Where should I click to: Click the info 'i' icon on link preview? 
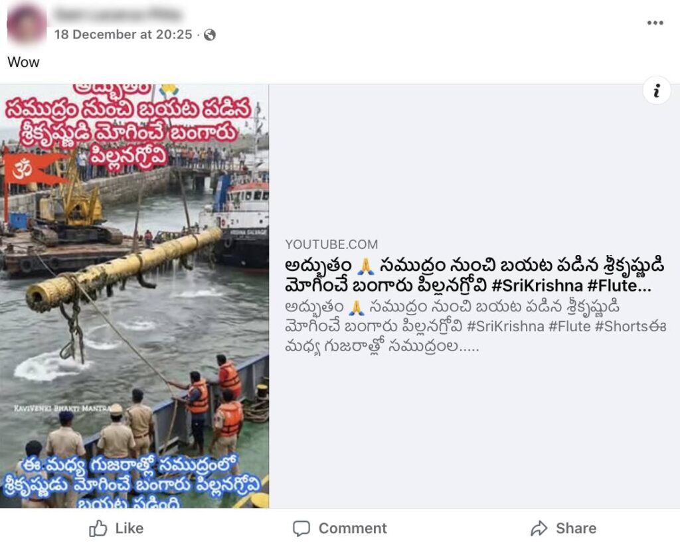(x=657, y=90)
